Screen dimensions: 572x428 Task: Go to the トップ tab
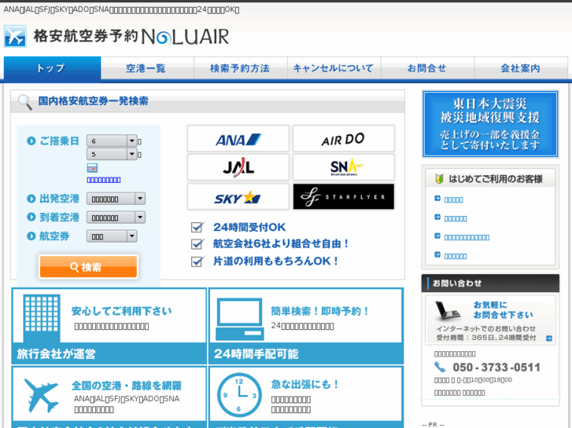[x=52, y=68]
